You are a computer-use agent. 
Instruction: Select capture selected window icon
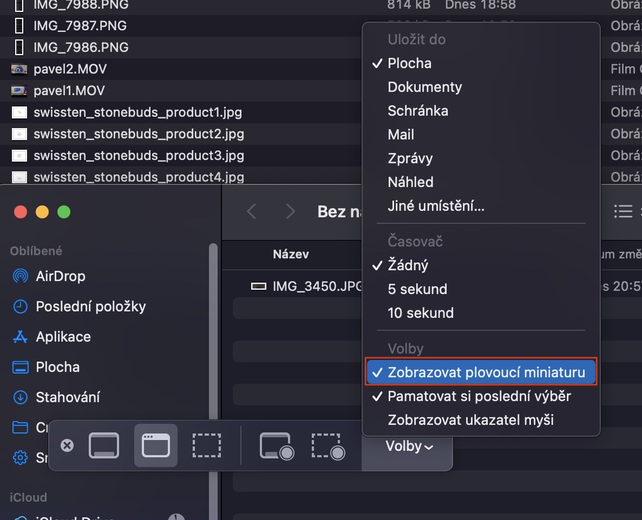pyautogui.click(x=156, y=446)
